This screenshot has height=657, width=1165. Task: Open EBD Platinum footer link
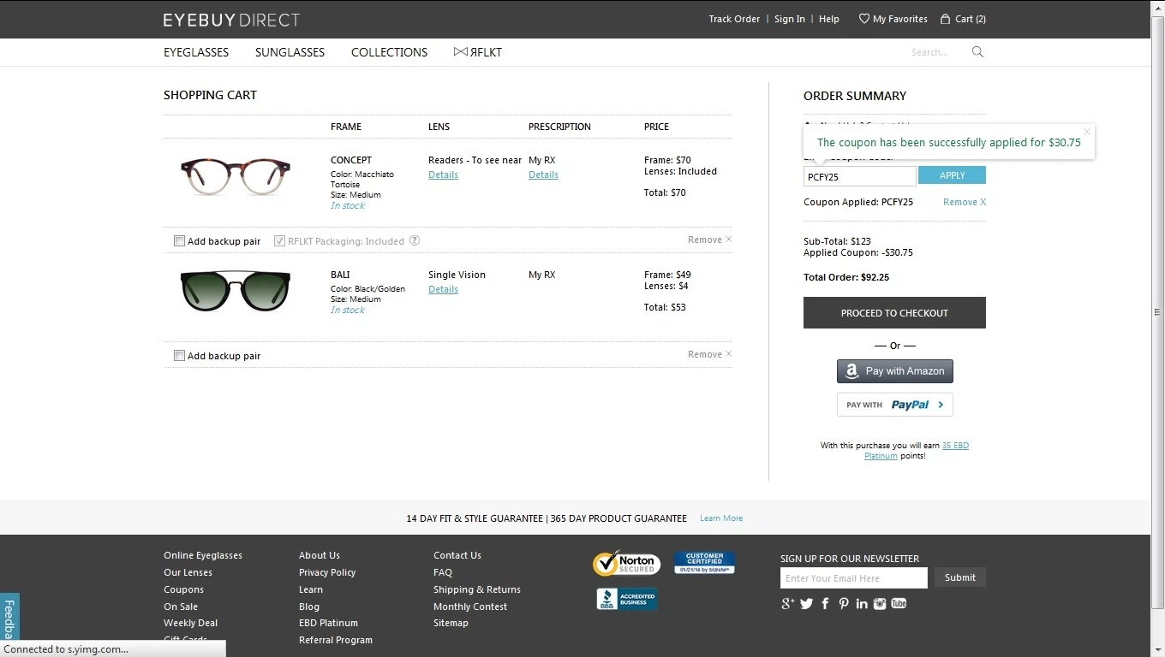click(328, 623)
